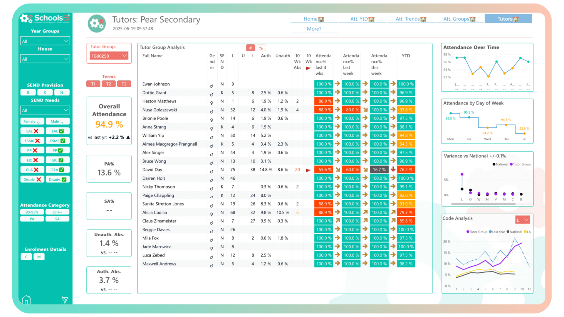
Task: Open the Att. Groups tab
Action: pos(459,19)
